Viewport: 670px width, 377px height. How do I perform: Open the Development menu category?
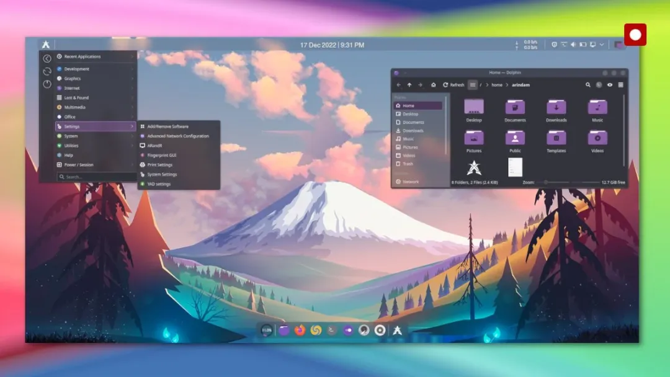[x=96, y=69]
